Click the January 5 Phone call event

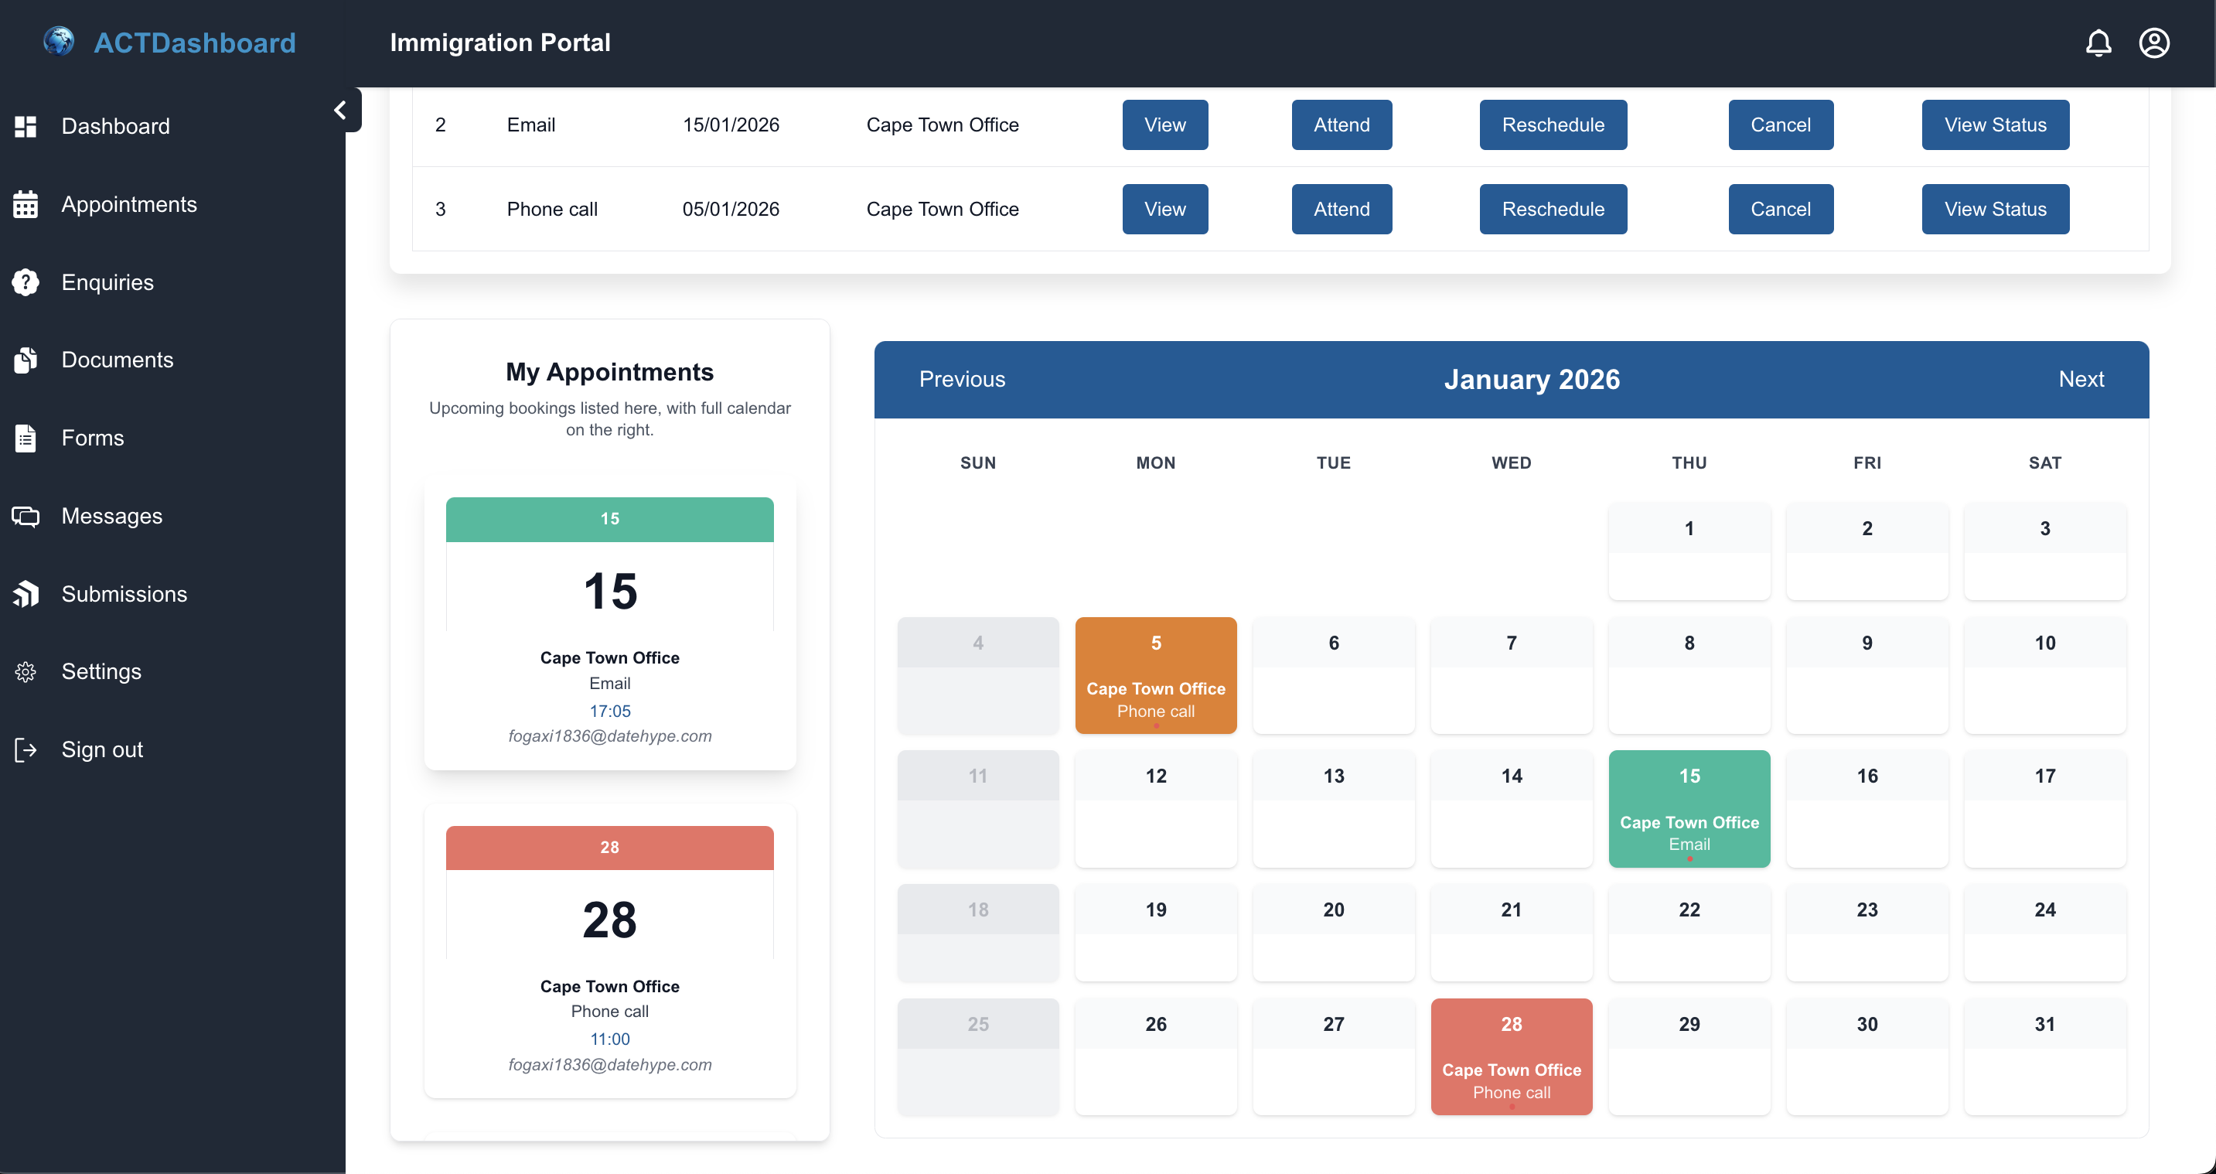pos(1155,676)
